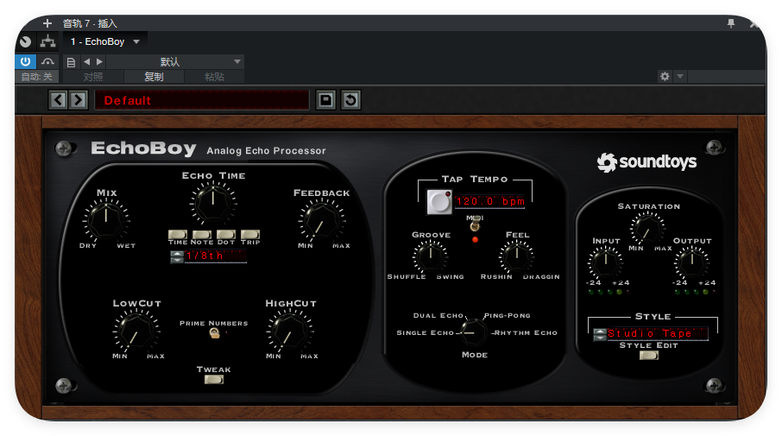Open the preset file document icon

[x=71, y=62]
